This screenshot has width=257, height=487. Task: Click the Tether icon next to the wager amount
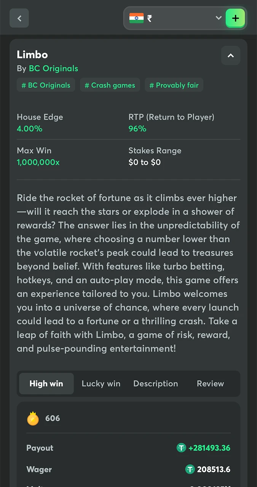point(190,469)
